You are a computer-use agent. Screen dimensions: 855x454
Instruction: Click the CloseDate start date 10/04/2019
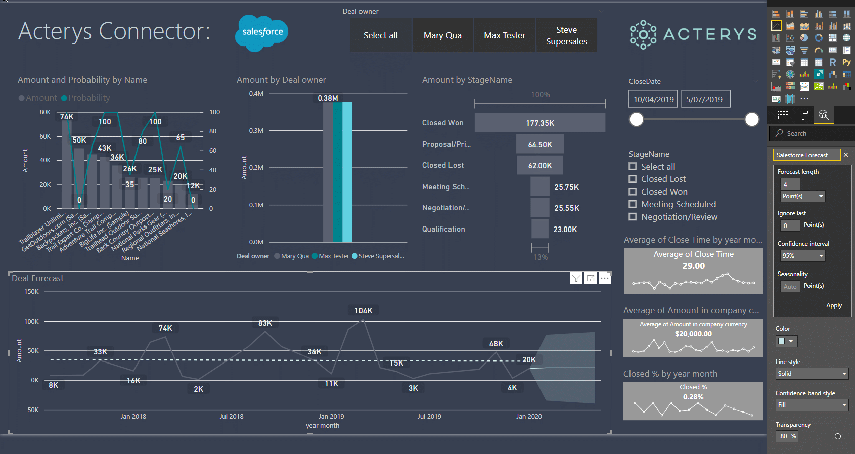654,99
